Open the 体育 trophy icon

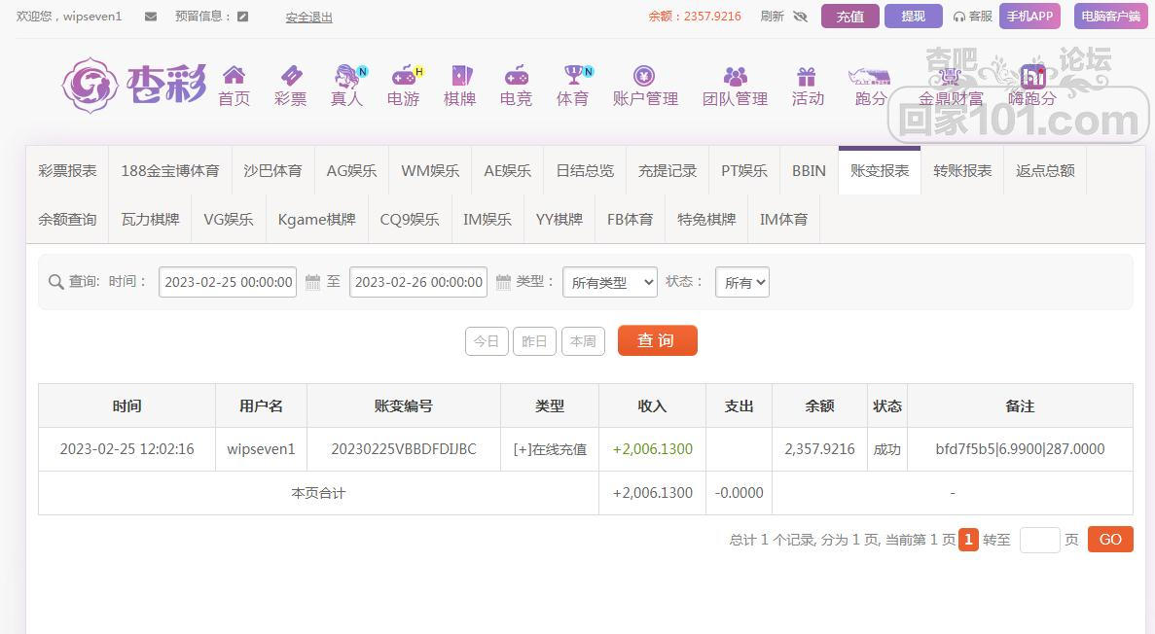click(574, 74)
